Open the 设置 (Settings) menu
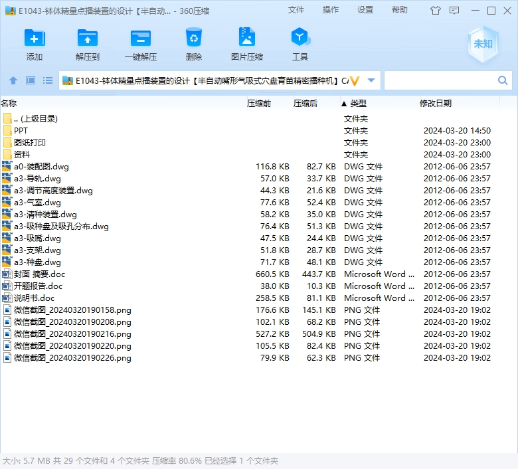 coord(365,10)
